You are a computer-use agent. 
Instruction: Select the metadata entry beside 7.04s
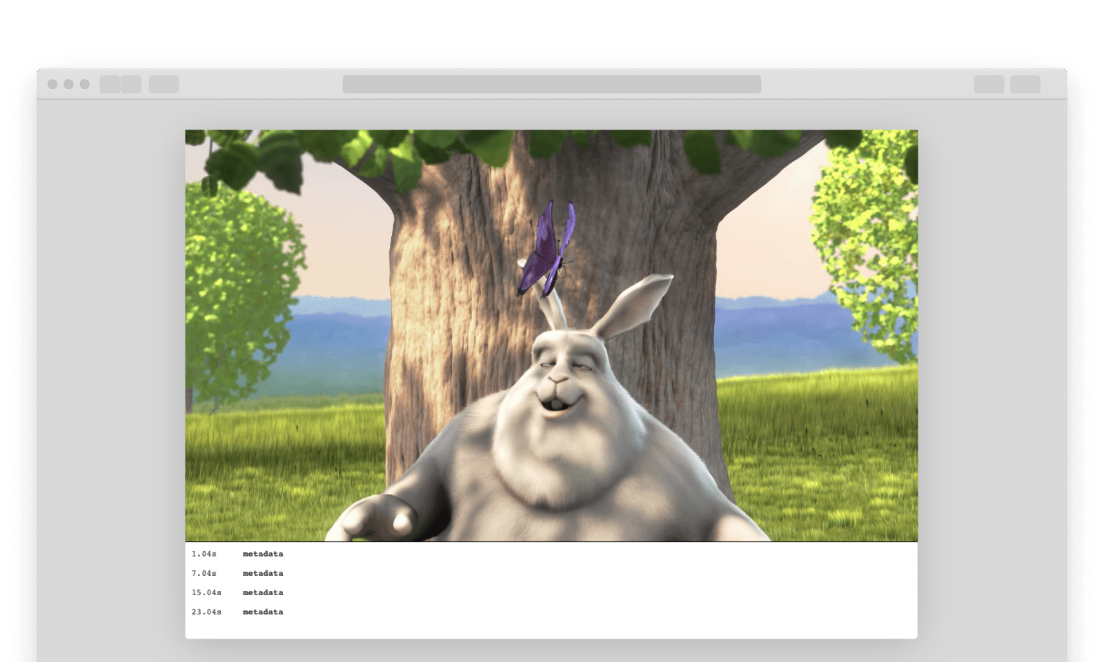tap(263, 573)
